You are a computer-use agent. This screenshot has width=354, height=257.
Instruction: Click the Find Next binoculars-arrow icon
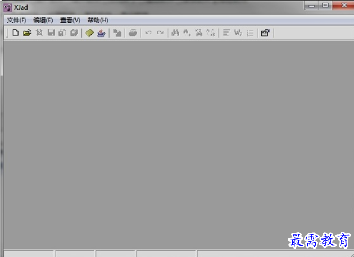(187, 33)
